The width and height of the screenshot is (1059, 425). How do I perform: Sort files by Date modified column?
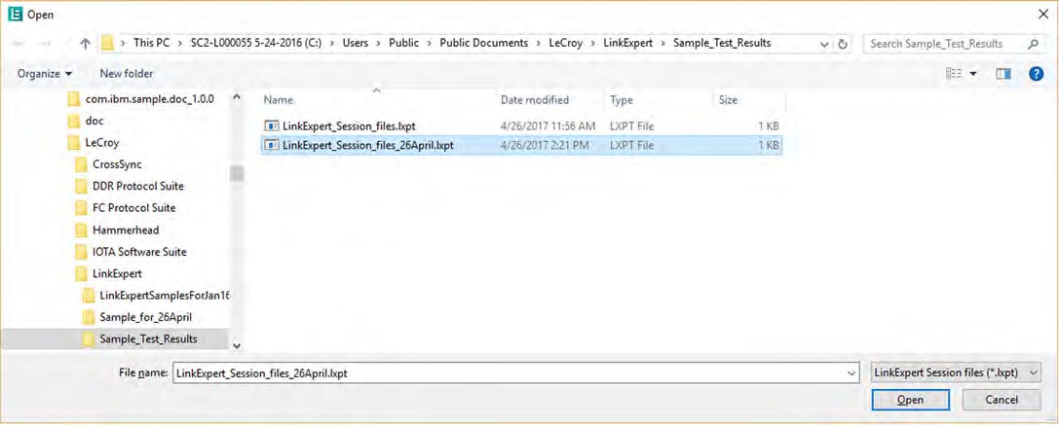535,100
